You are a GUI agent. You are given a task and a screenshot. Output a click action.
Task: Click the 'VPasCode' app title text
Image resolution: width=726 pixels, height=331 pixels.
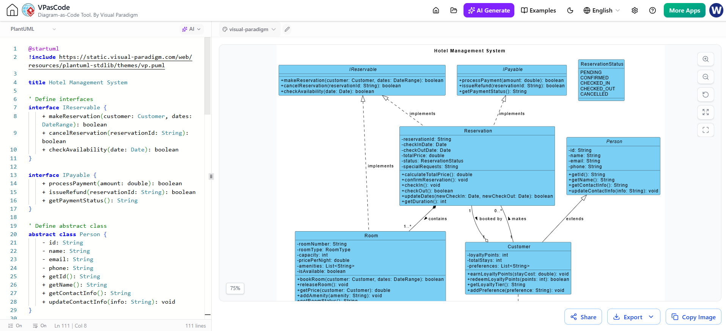pyautogui.click(x=54, y=7)
